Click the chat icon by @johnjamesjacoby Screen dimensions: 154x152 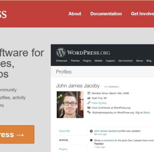tap(89, 112)
